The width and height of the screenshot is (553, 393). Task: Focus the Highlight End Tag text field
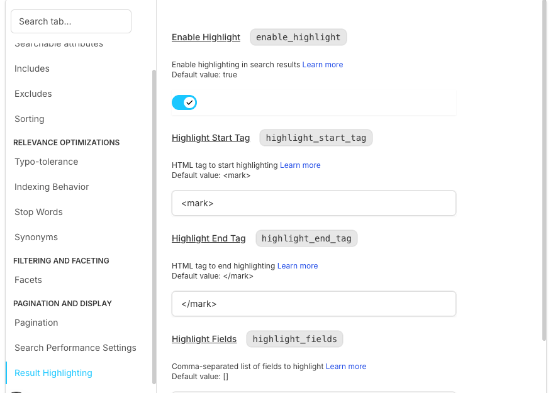pyautogui.click(x=313, y=304)
